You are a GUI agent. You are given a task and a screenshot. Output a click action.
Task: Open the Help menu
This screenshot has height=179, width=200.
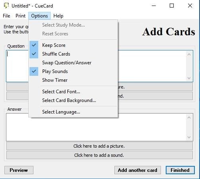58,16
